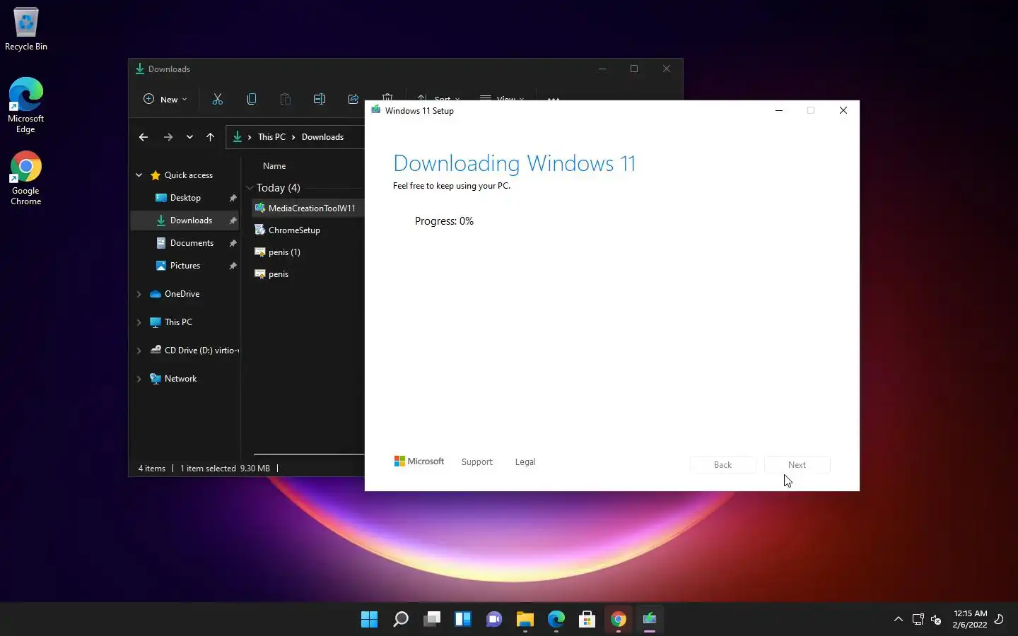Click the horizontal scrollbar in Downloads window
Screen dimensions: 1018x636
[x=308, y=454]
